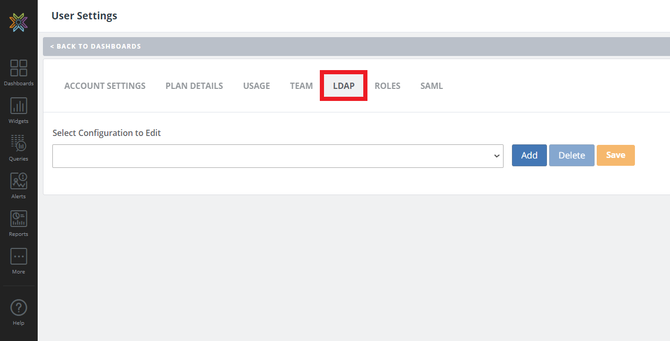Image resolution: width=670 pixels, height=341 pixels.
Task: Expand the Select Configuration to Edit dropdown
Action: [x=277, y=156]
